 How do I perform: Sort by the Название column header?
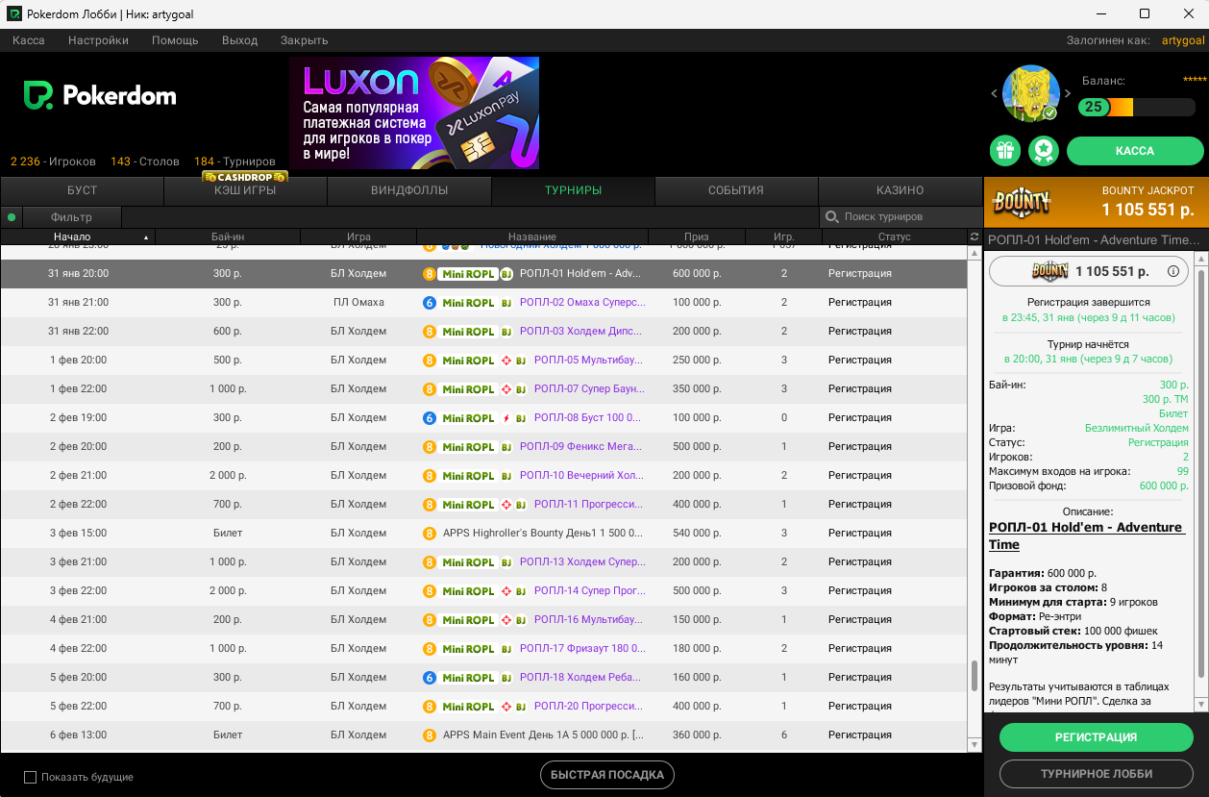pos(532,237)
